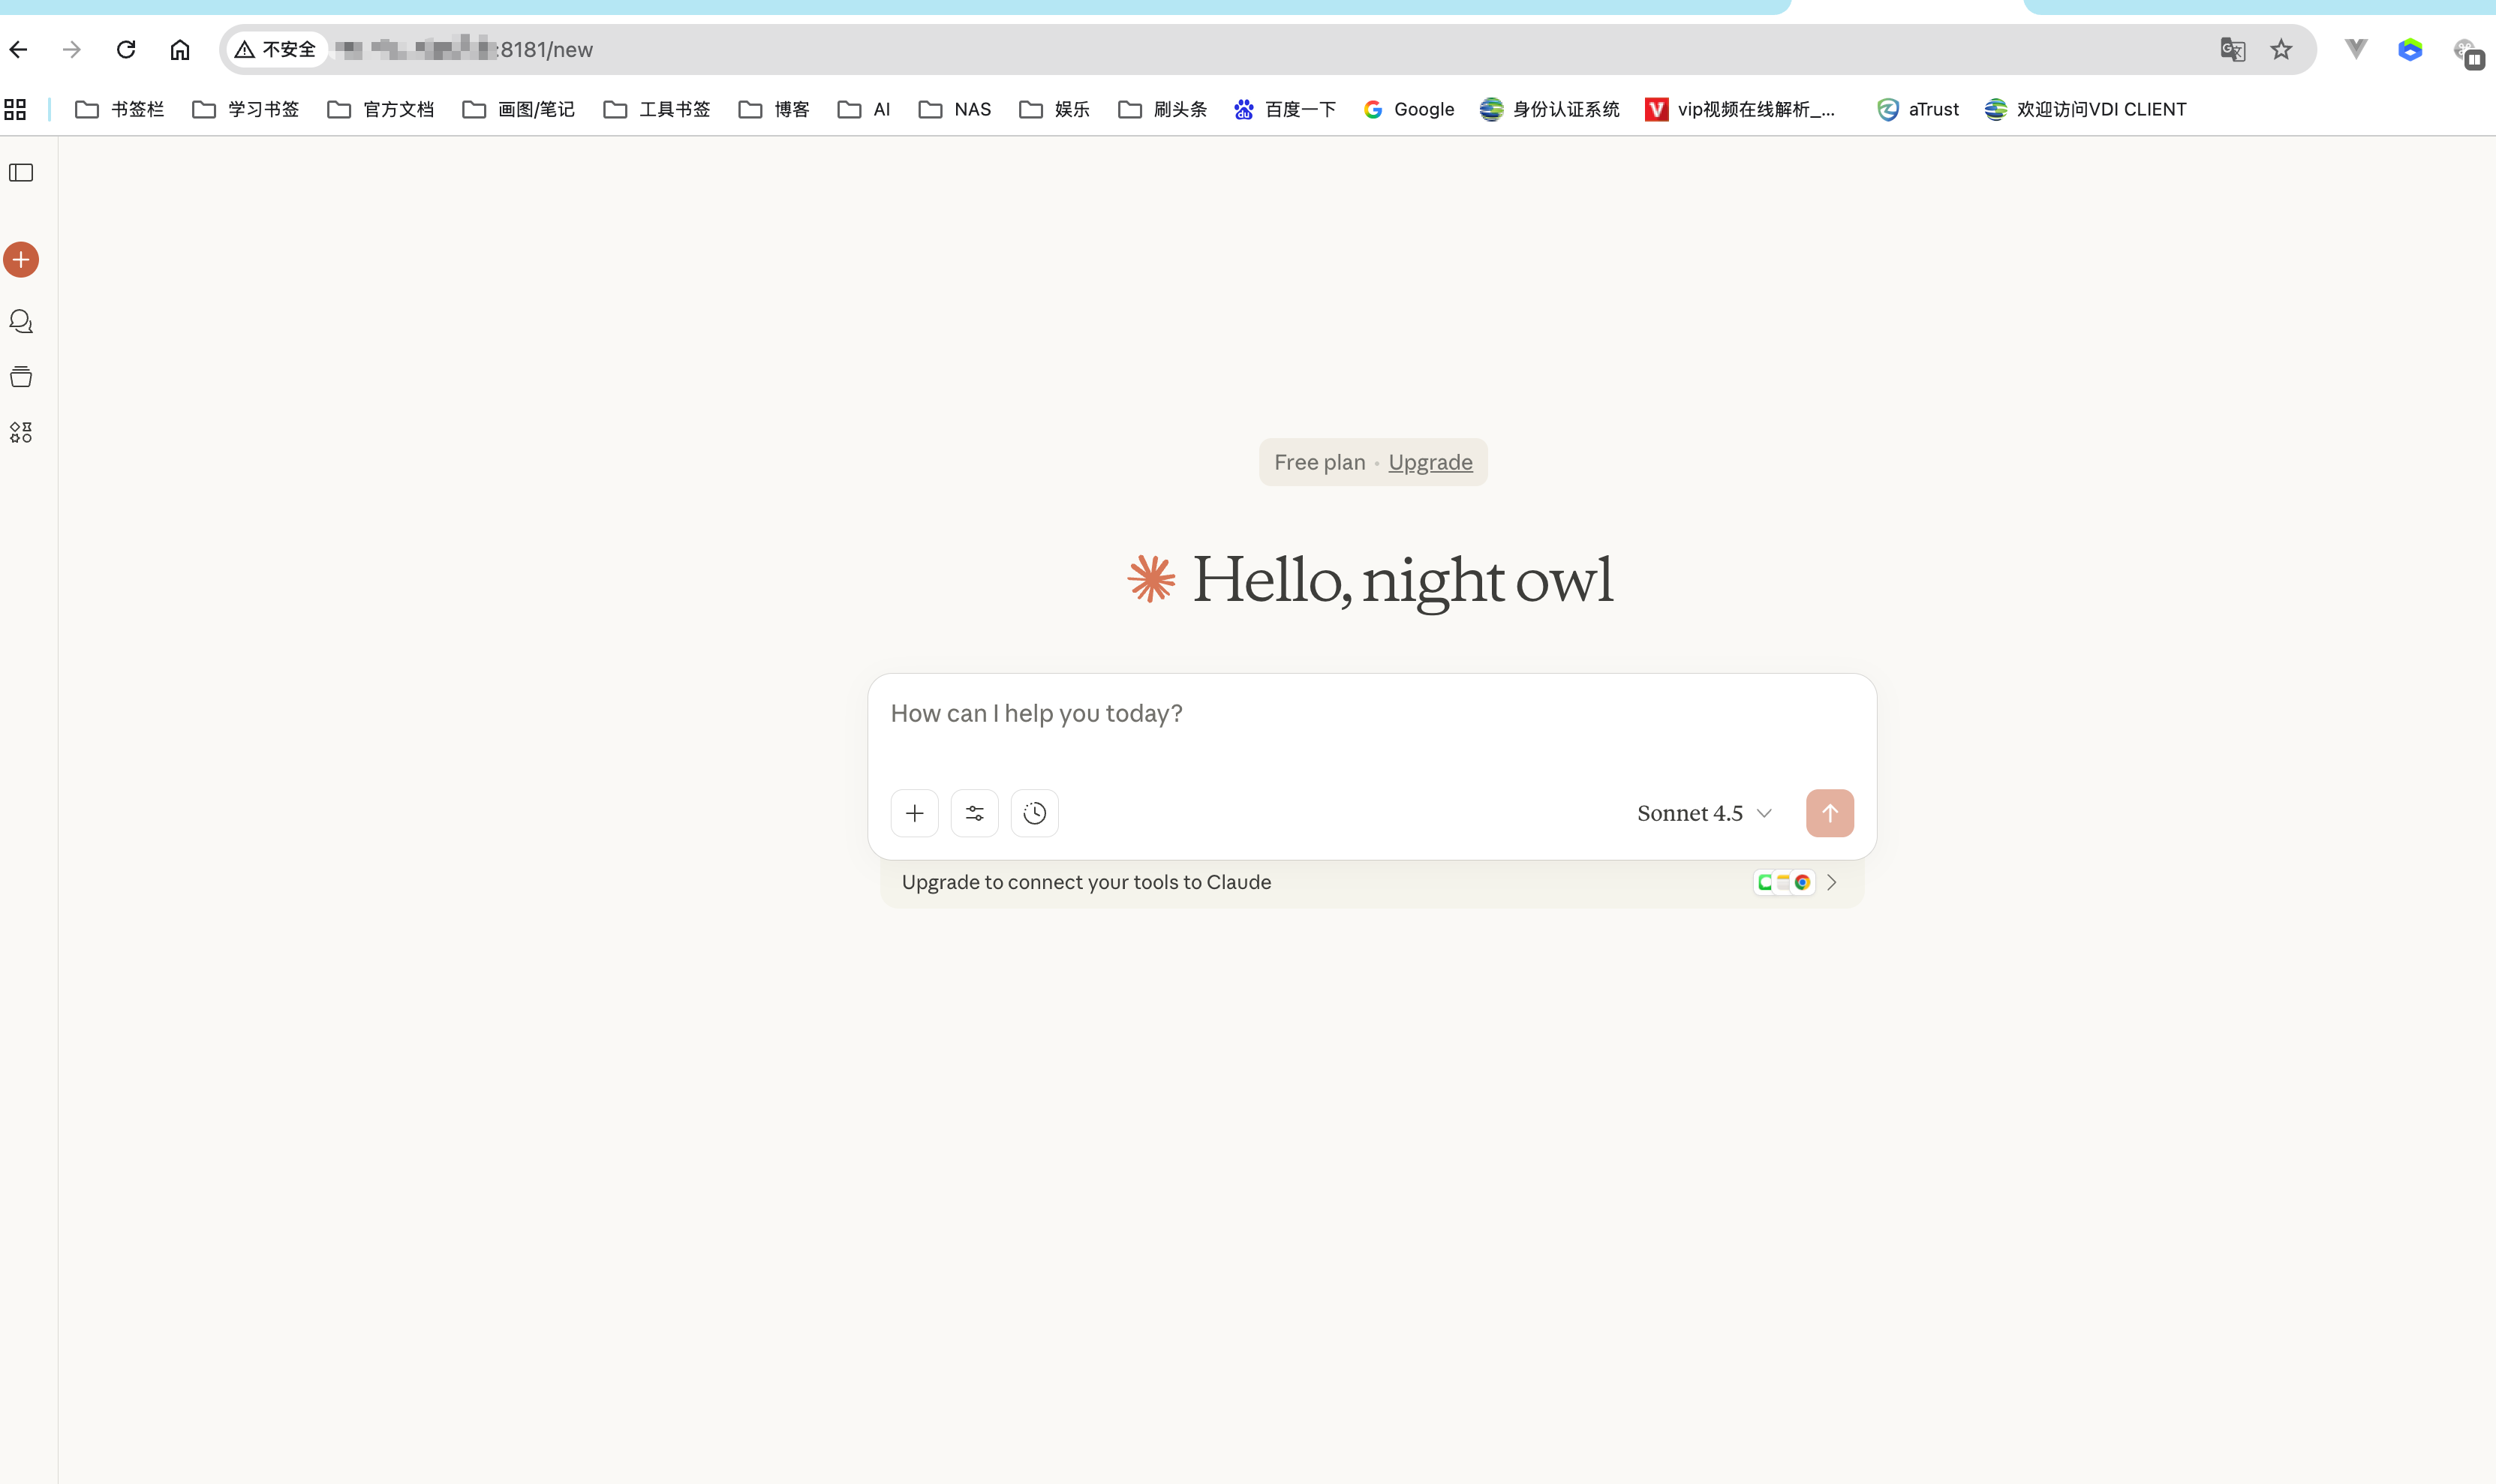Screen dimensions: 2496x1484
Task: Open the 学习书签 bookmark folder
Action: [245, 109]
